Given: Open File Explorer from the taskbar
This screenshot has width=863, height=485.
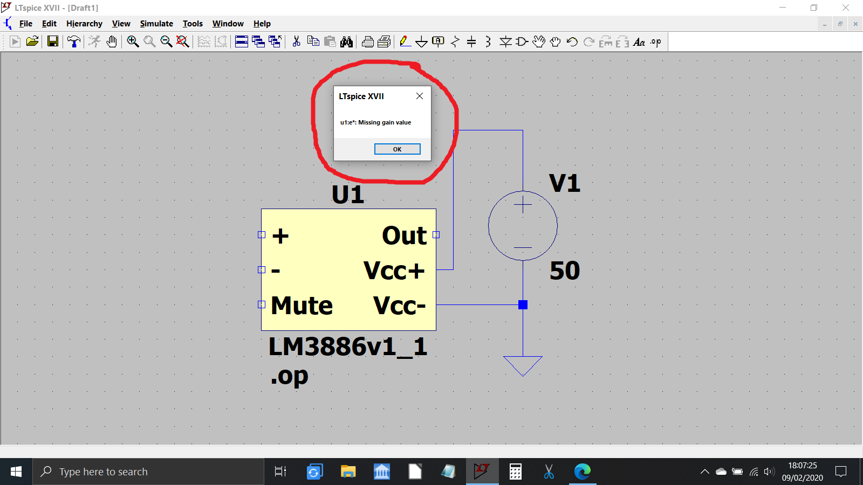Looking at the screenshot, I should click(x=348, y=472).
